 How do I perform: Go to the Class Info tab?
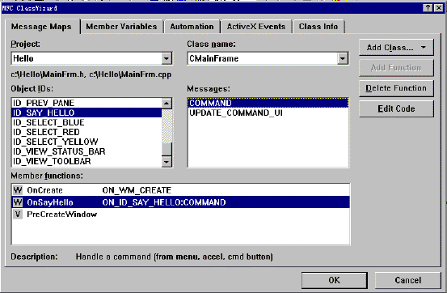pos(318,27)
